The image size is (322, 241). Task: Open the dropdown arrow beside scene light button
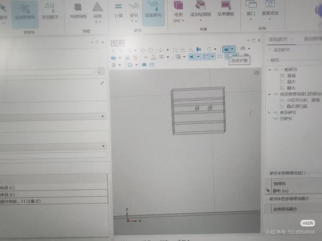pos(198,57)
